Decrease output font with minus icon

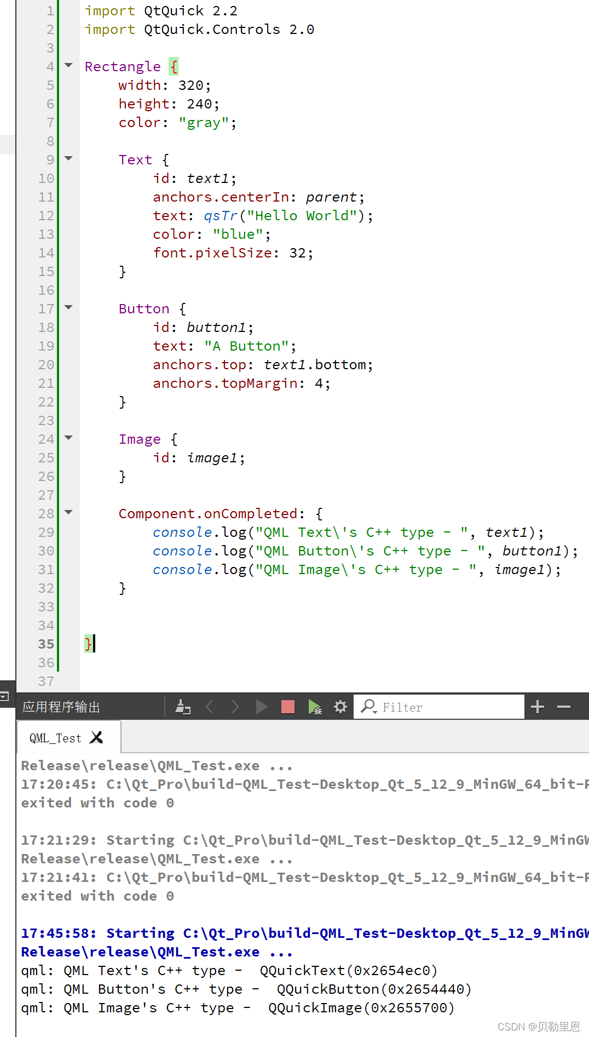[564, 707]
